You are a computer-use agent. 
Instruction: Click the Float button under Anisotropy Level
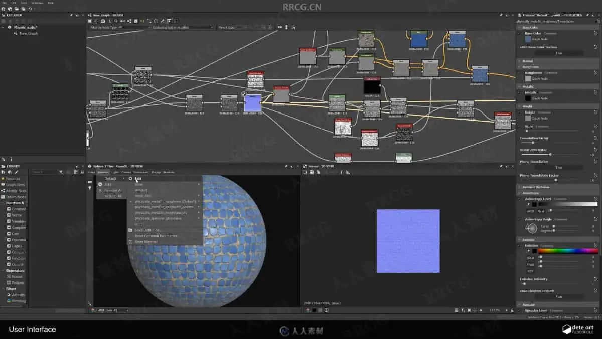[540, 211]
